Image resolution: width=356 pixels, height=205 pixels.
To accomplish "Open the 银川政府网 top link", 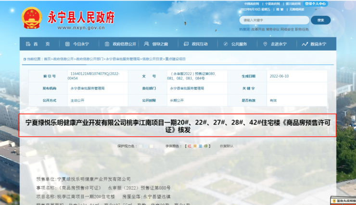I will [x=293, y=4].
